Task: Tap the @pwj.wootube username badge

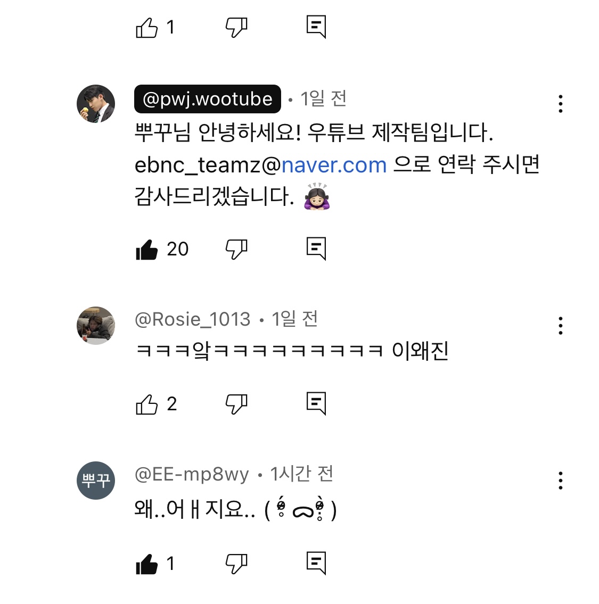Action: coord(207,99)
